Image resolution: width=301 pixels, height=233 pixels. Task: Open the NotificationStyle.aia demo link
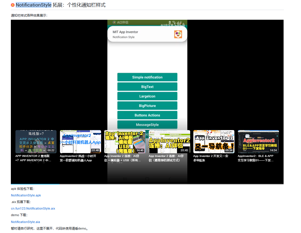click(x=25, y=222)
